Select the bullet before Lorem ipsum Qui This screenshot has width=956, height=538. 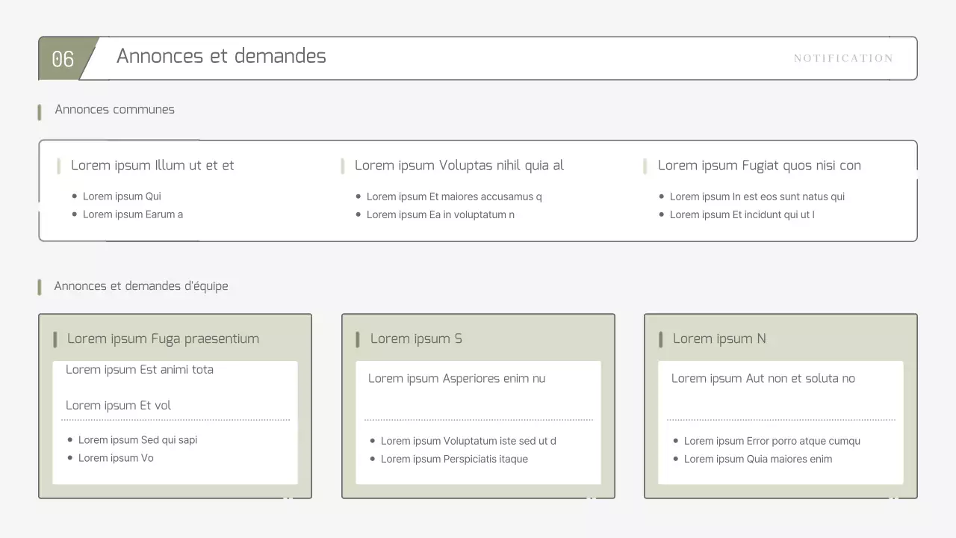[x=74, y=196]
